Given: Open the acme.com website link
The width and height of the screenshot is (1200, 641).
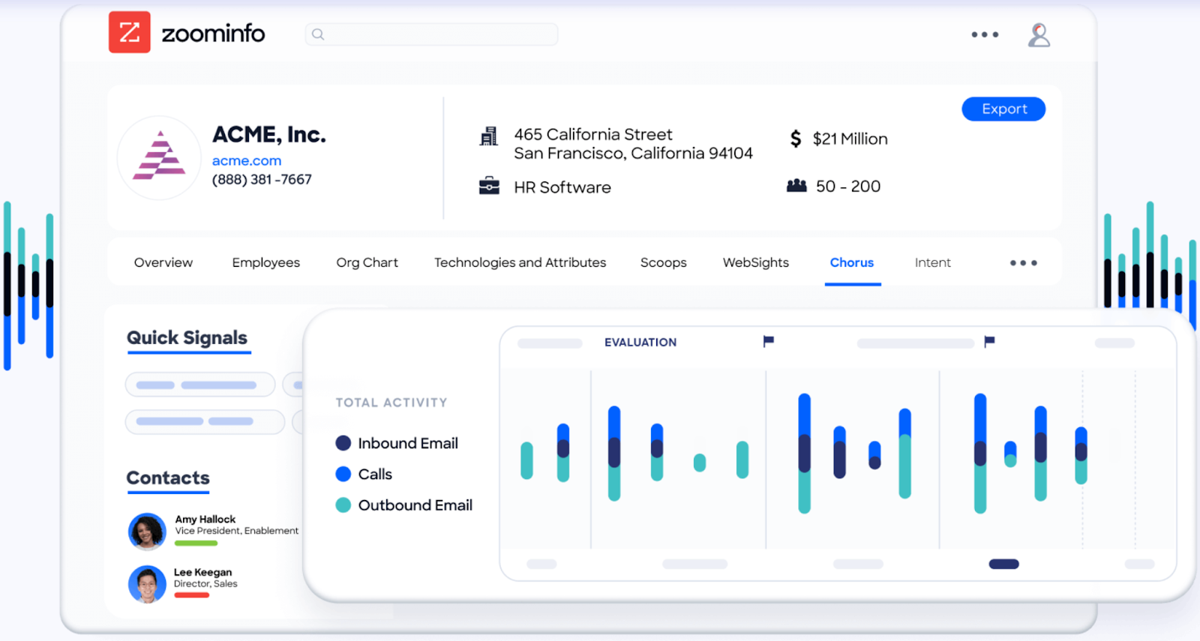Looking at the screenshot, I should pyautogui.click(x=247, y=160).
